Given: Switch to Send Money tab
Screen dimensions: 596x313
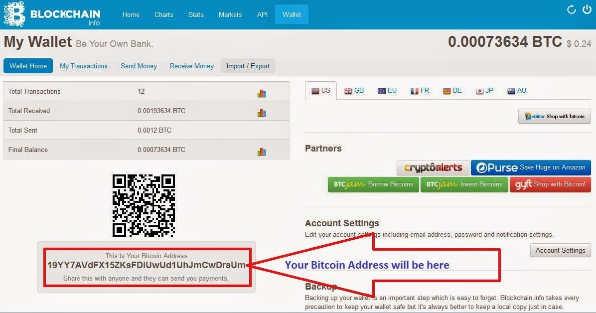Looking at the screenshot, I should 139,66.
